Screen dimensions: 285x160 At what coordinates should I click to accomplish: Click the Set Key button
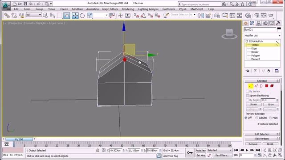pyautogui.click(x=201, y=155)
